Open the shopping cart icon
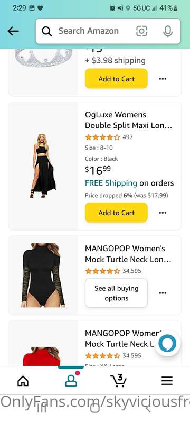The width and height of the screenshot is (190, 423). (x=118, y=380)
